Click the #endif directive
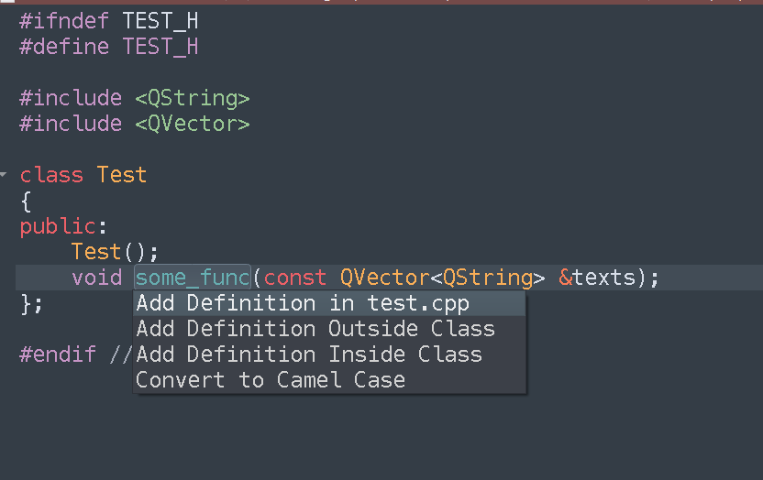The image size is (763, 480). click(58, 355)
